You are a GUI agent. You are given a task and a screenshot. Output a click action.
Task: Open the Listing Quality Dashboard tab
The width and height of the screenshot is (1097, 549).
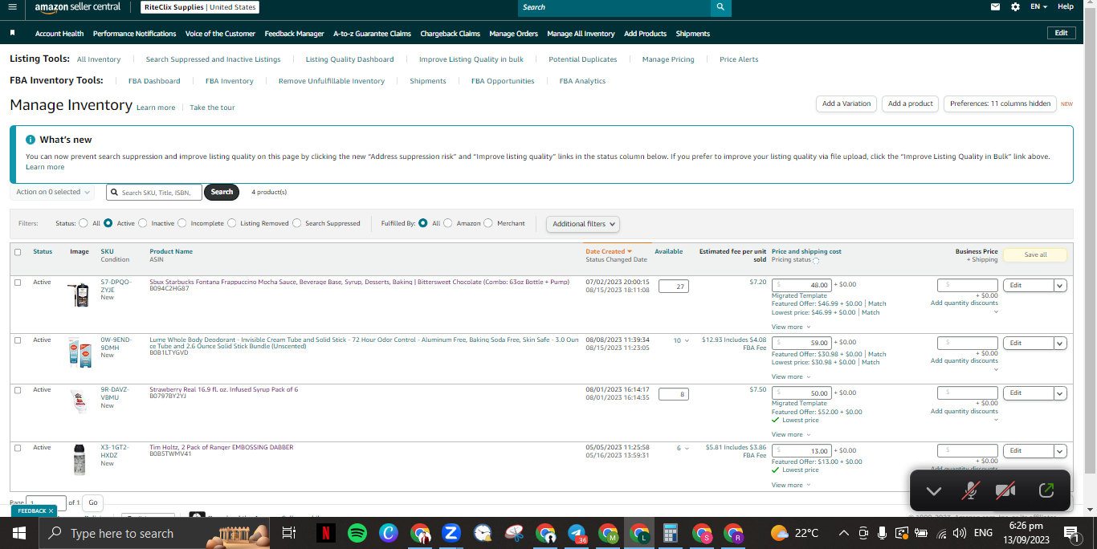click(x=349, y=59)
